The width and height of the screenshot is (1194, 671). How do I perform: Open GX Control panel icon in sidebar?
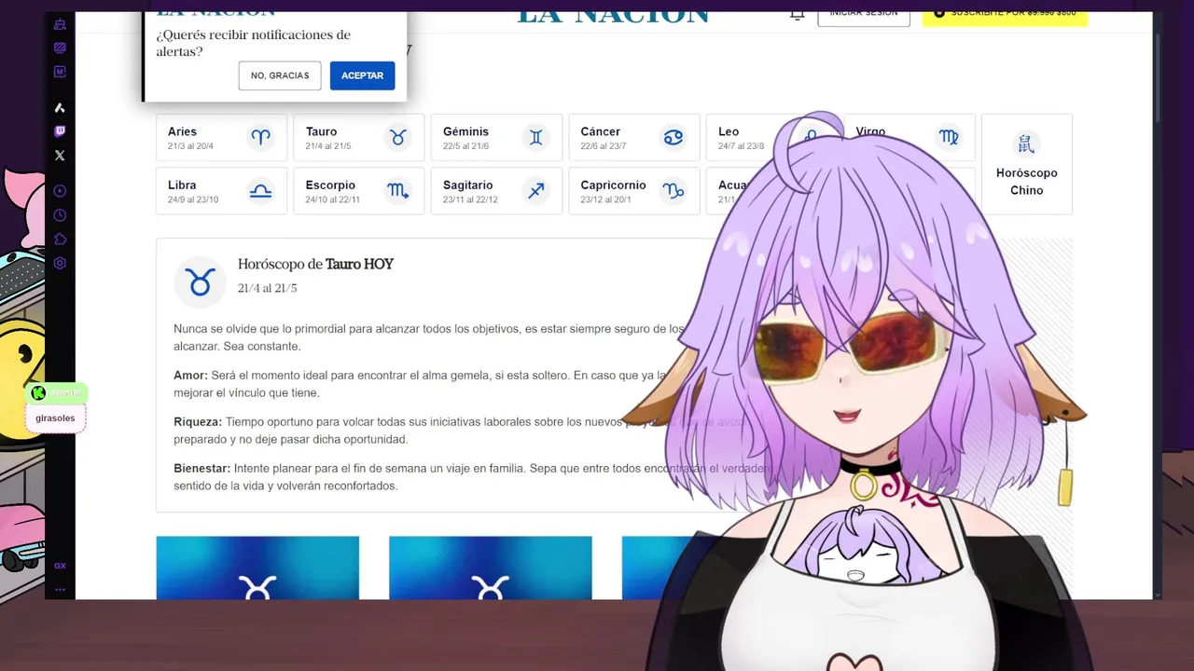point(60,48)
